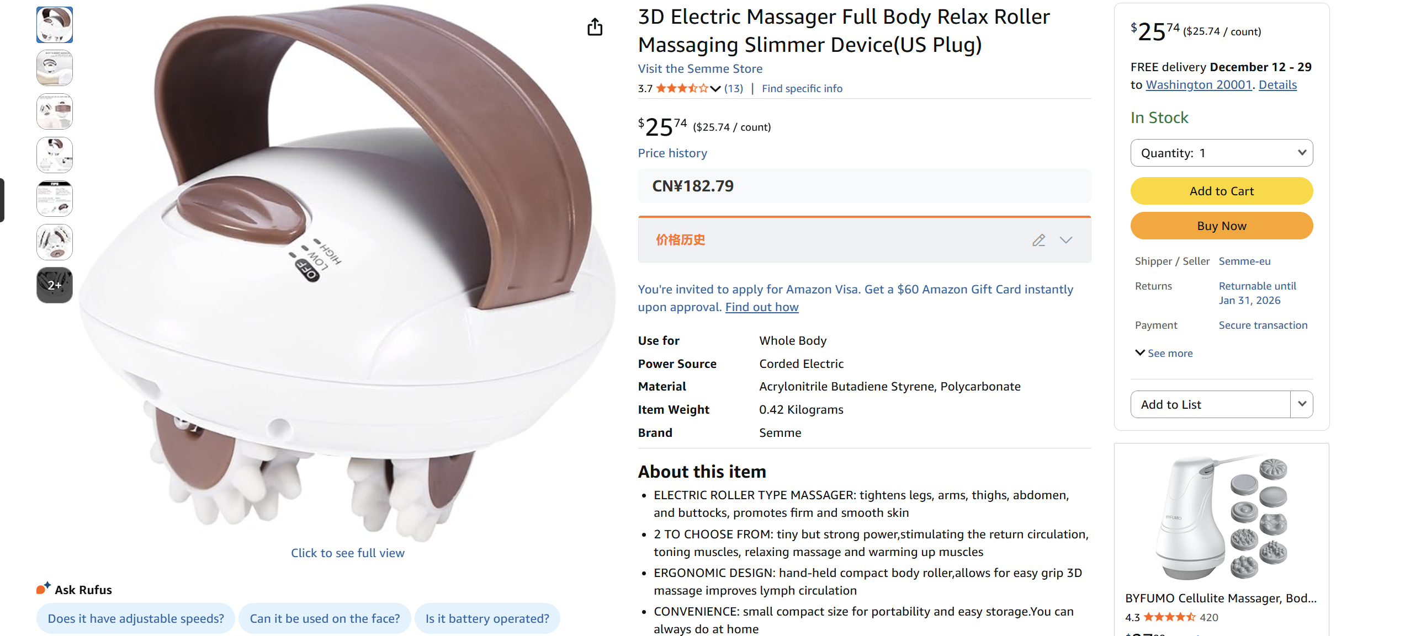
Task: Click the share icon next to the title
Action: [595, 26]
